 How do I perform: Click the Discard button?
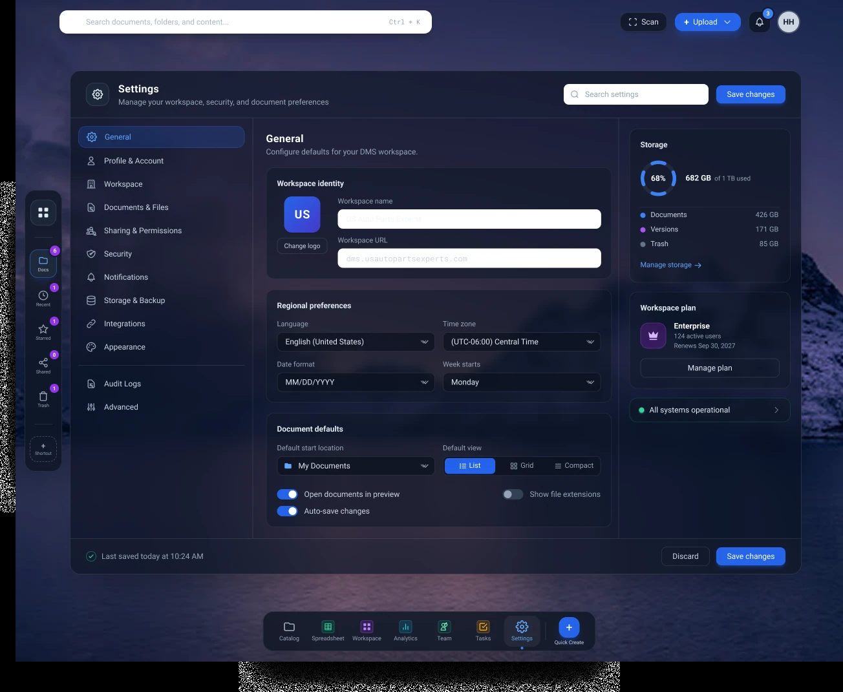(685, 556)
